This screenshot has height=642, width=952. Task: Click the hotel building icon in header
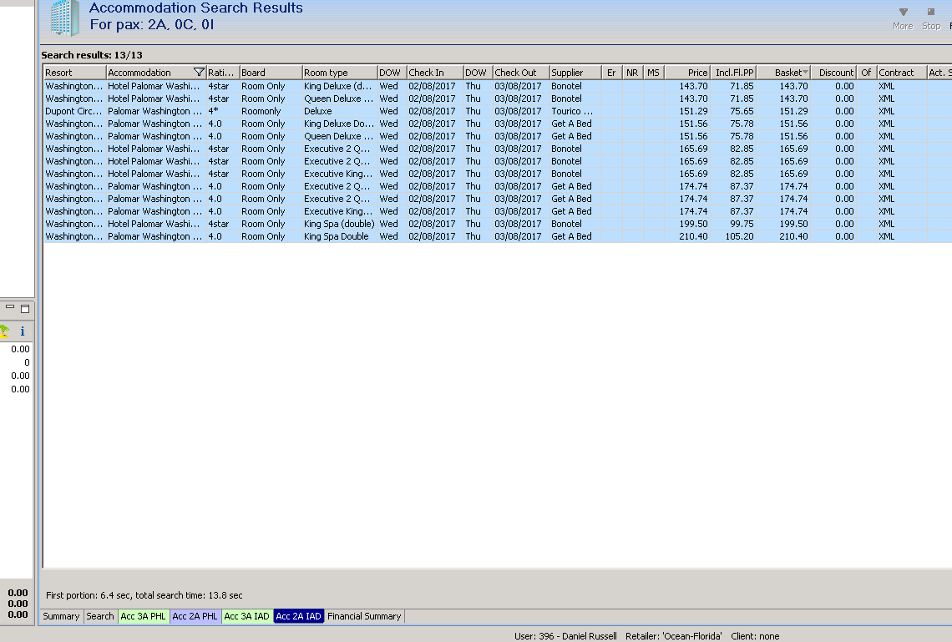tap(64, 18)
